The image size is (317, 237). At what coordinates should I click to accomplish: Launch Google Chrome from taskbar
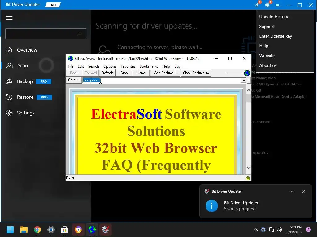pos(37,230)
